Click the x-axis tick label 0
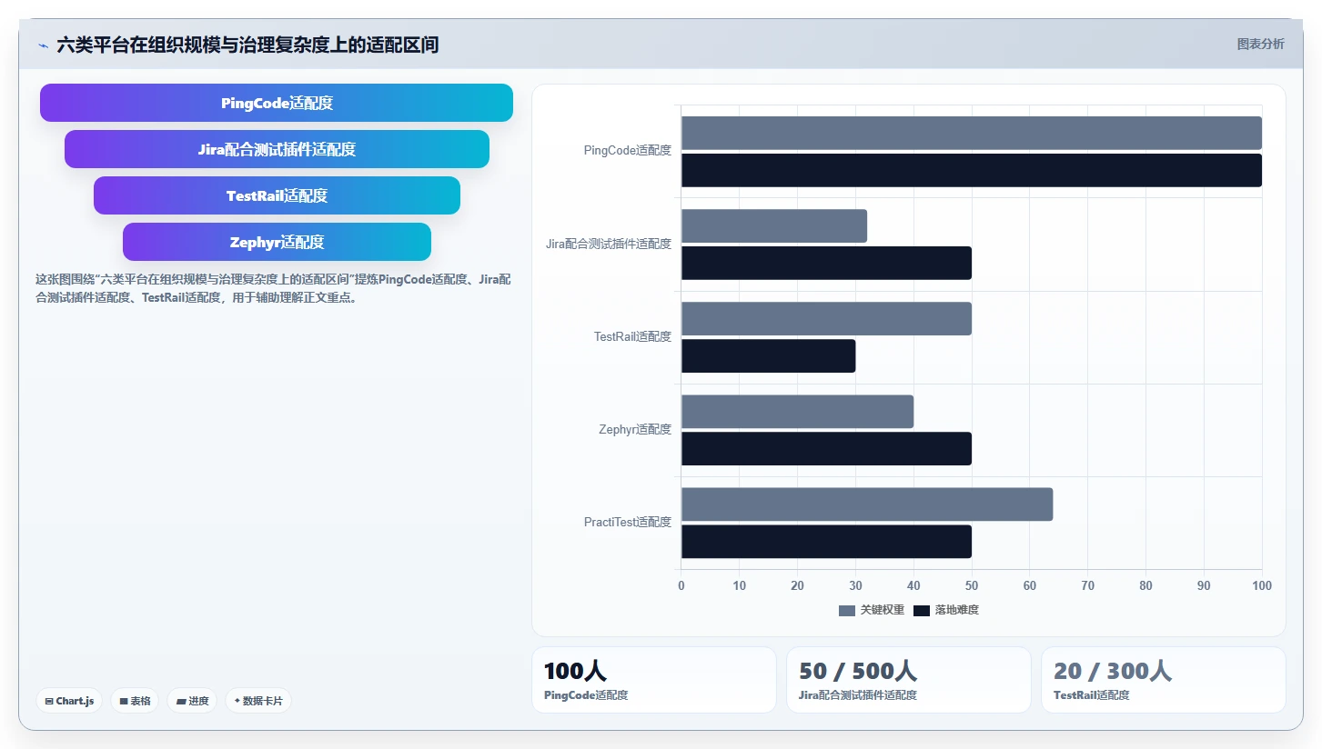 [x=681, y=585]
